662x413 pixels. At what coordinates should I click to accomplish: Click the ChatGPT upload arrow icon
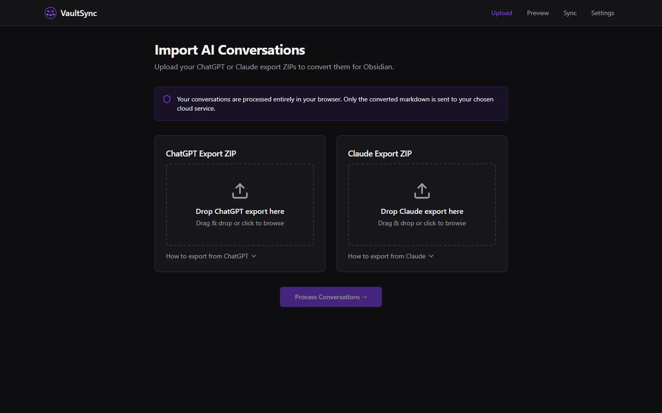pyautogui.click(x=240, y=191)
